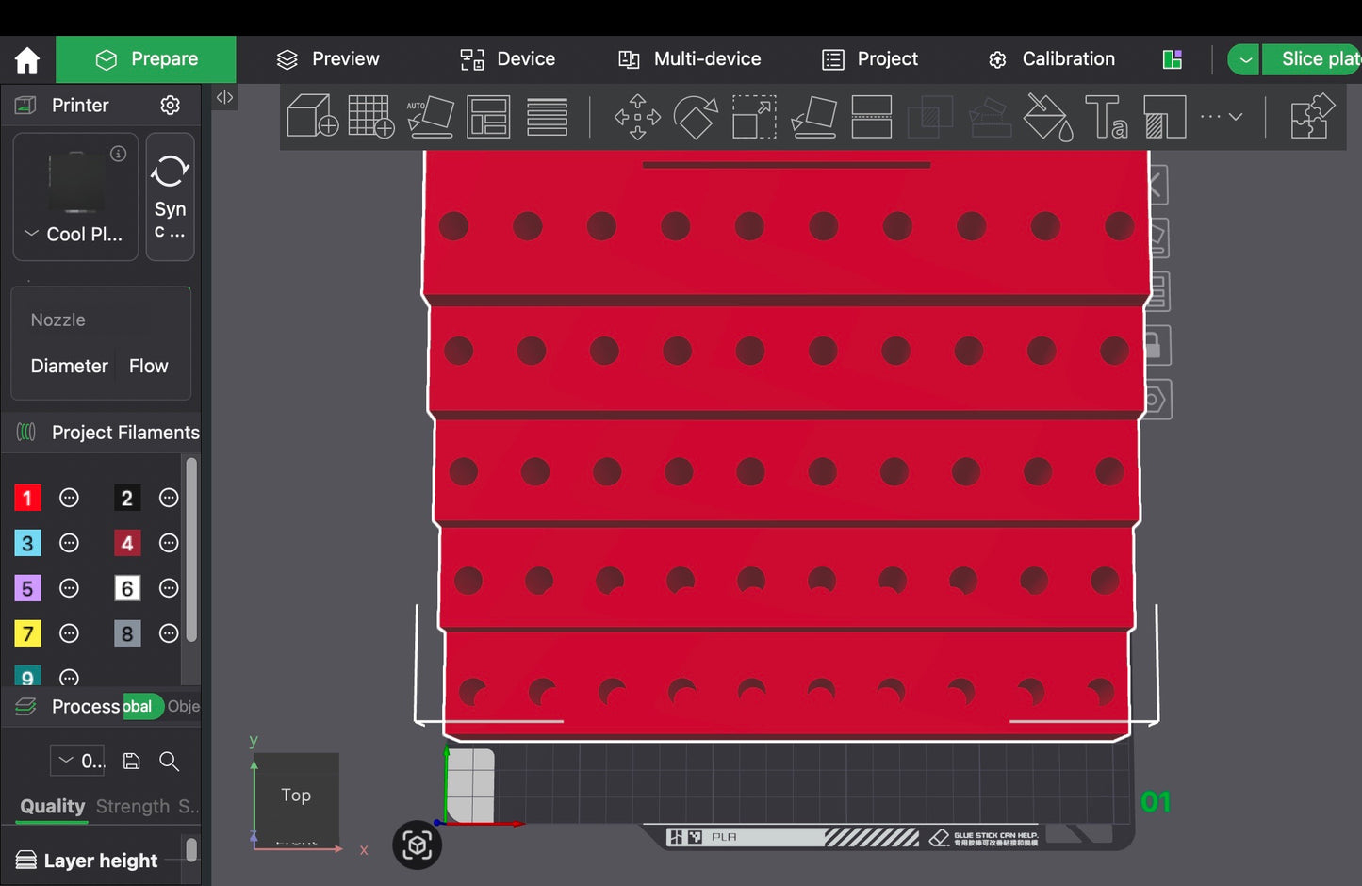This screenshot has width=1362, height=886.
Task: Collapse the sidebar with the arrows toggle
Action: pyautogui.click(x=224, y=97)
